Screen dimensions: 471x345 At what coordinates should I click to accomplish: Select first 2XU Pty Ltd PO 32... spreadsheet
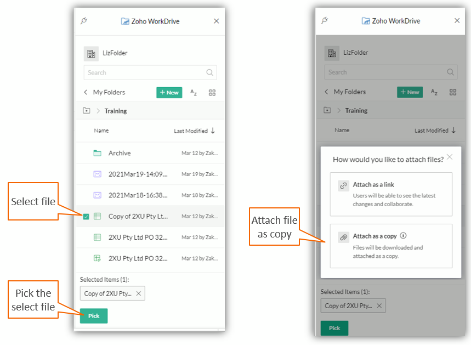pyautogui.click(x=150, y=237)
